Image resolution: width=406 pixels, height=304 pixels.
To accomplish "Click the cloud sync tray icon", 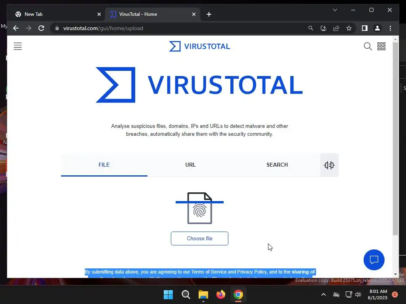I will pyautogui.click(x=336, y=294).
